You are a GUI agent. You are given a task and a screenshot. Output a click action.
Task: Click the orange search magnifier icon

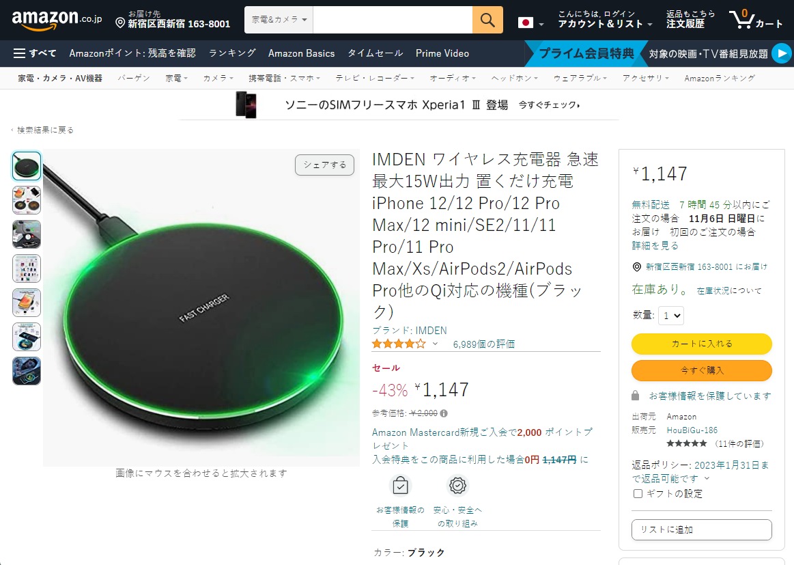point(487,20)
